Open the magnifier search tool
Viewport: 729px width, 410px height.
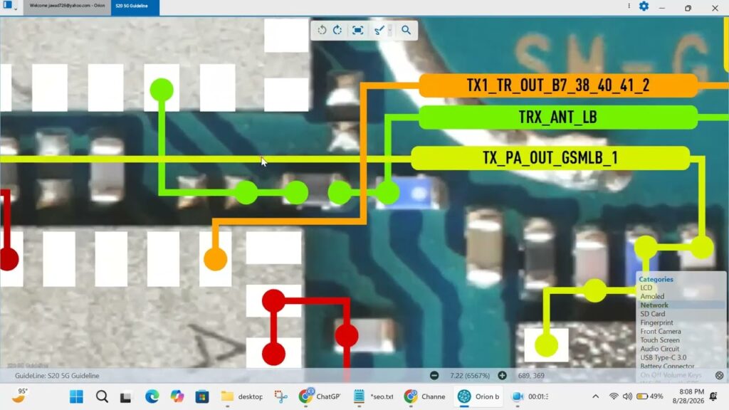[x=406, y=30]
